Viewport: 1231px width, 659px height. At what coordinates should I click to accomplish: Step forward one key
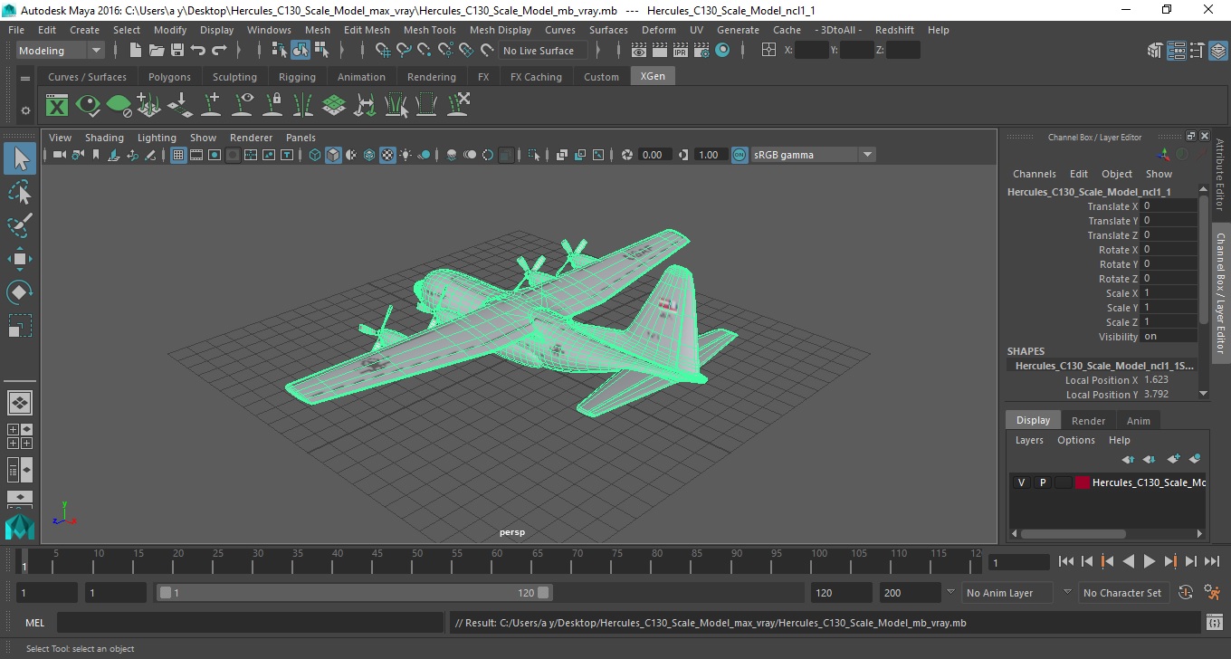pyautogui.click(x=1169, y=562)
